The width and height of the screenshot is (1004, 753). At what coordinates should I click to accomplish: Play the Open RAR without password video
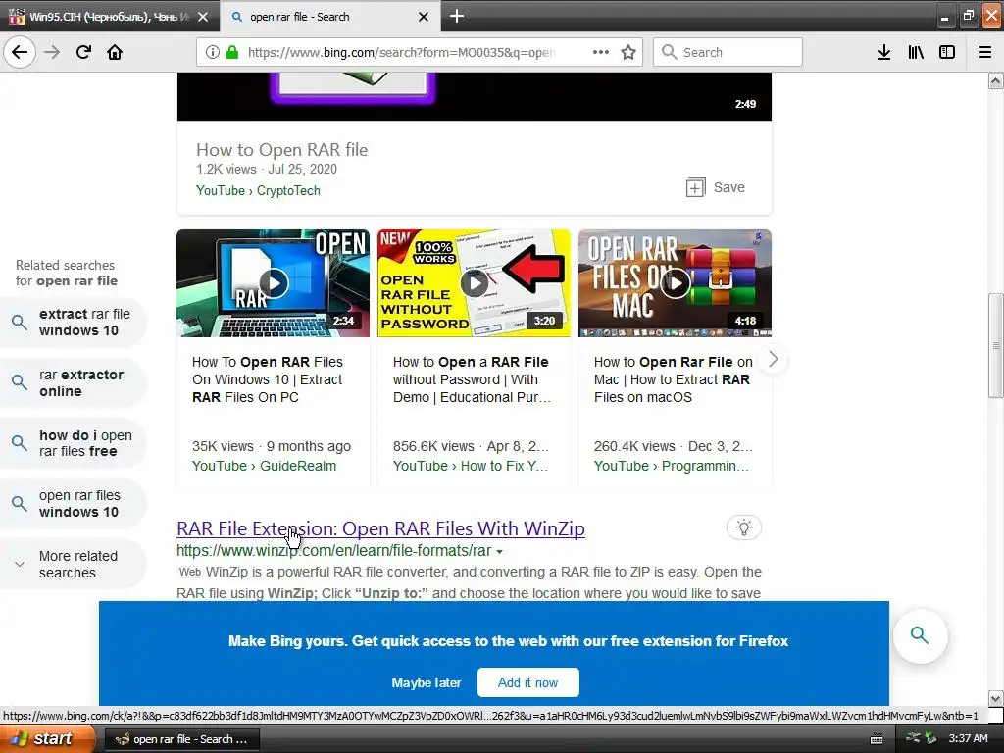coord(474,283)
